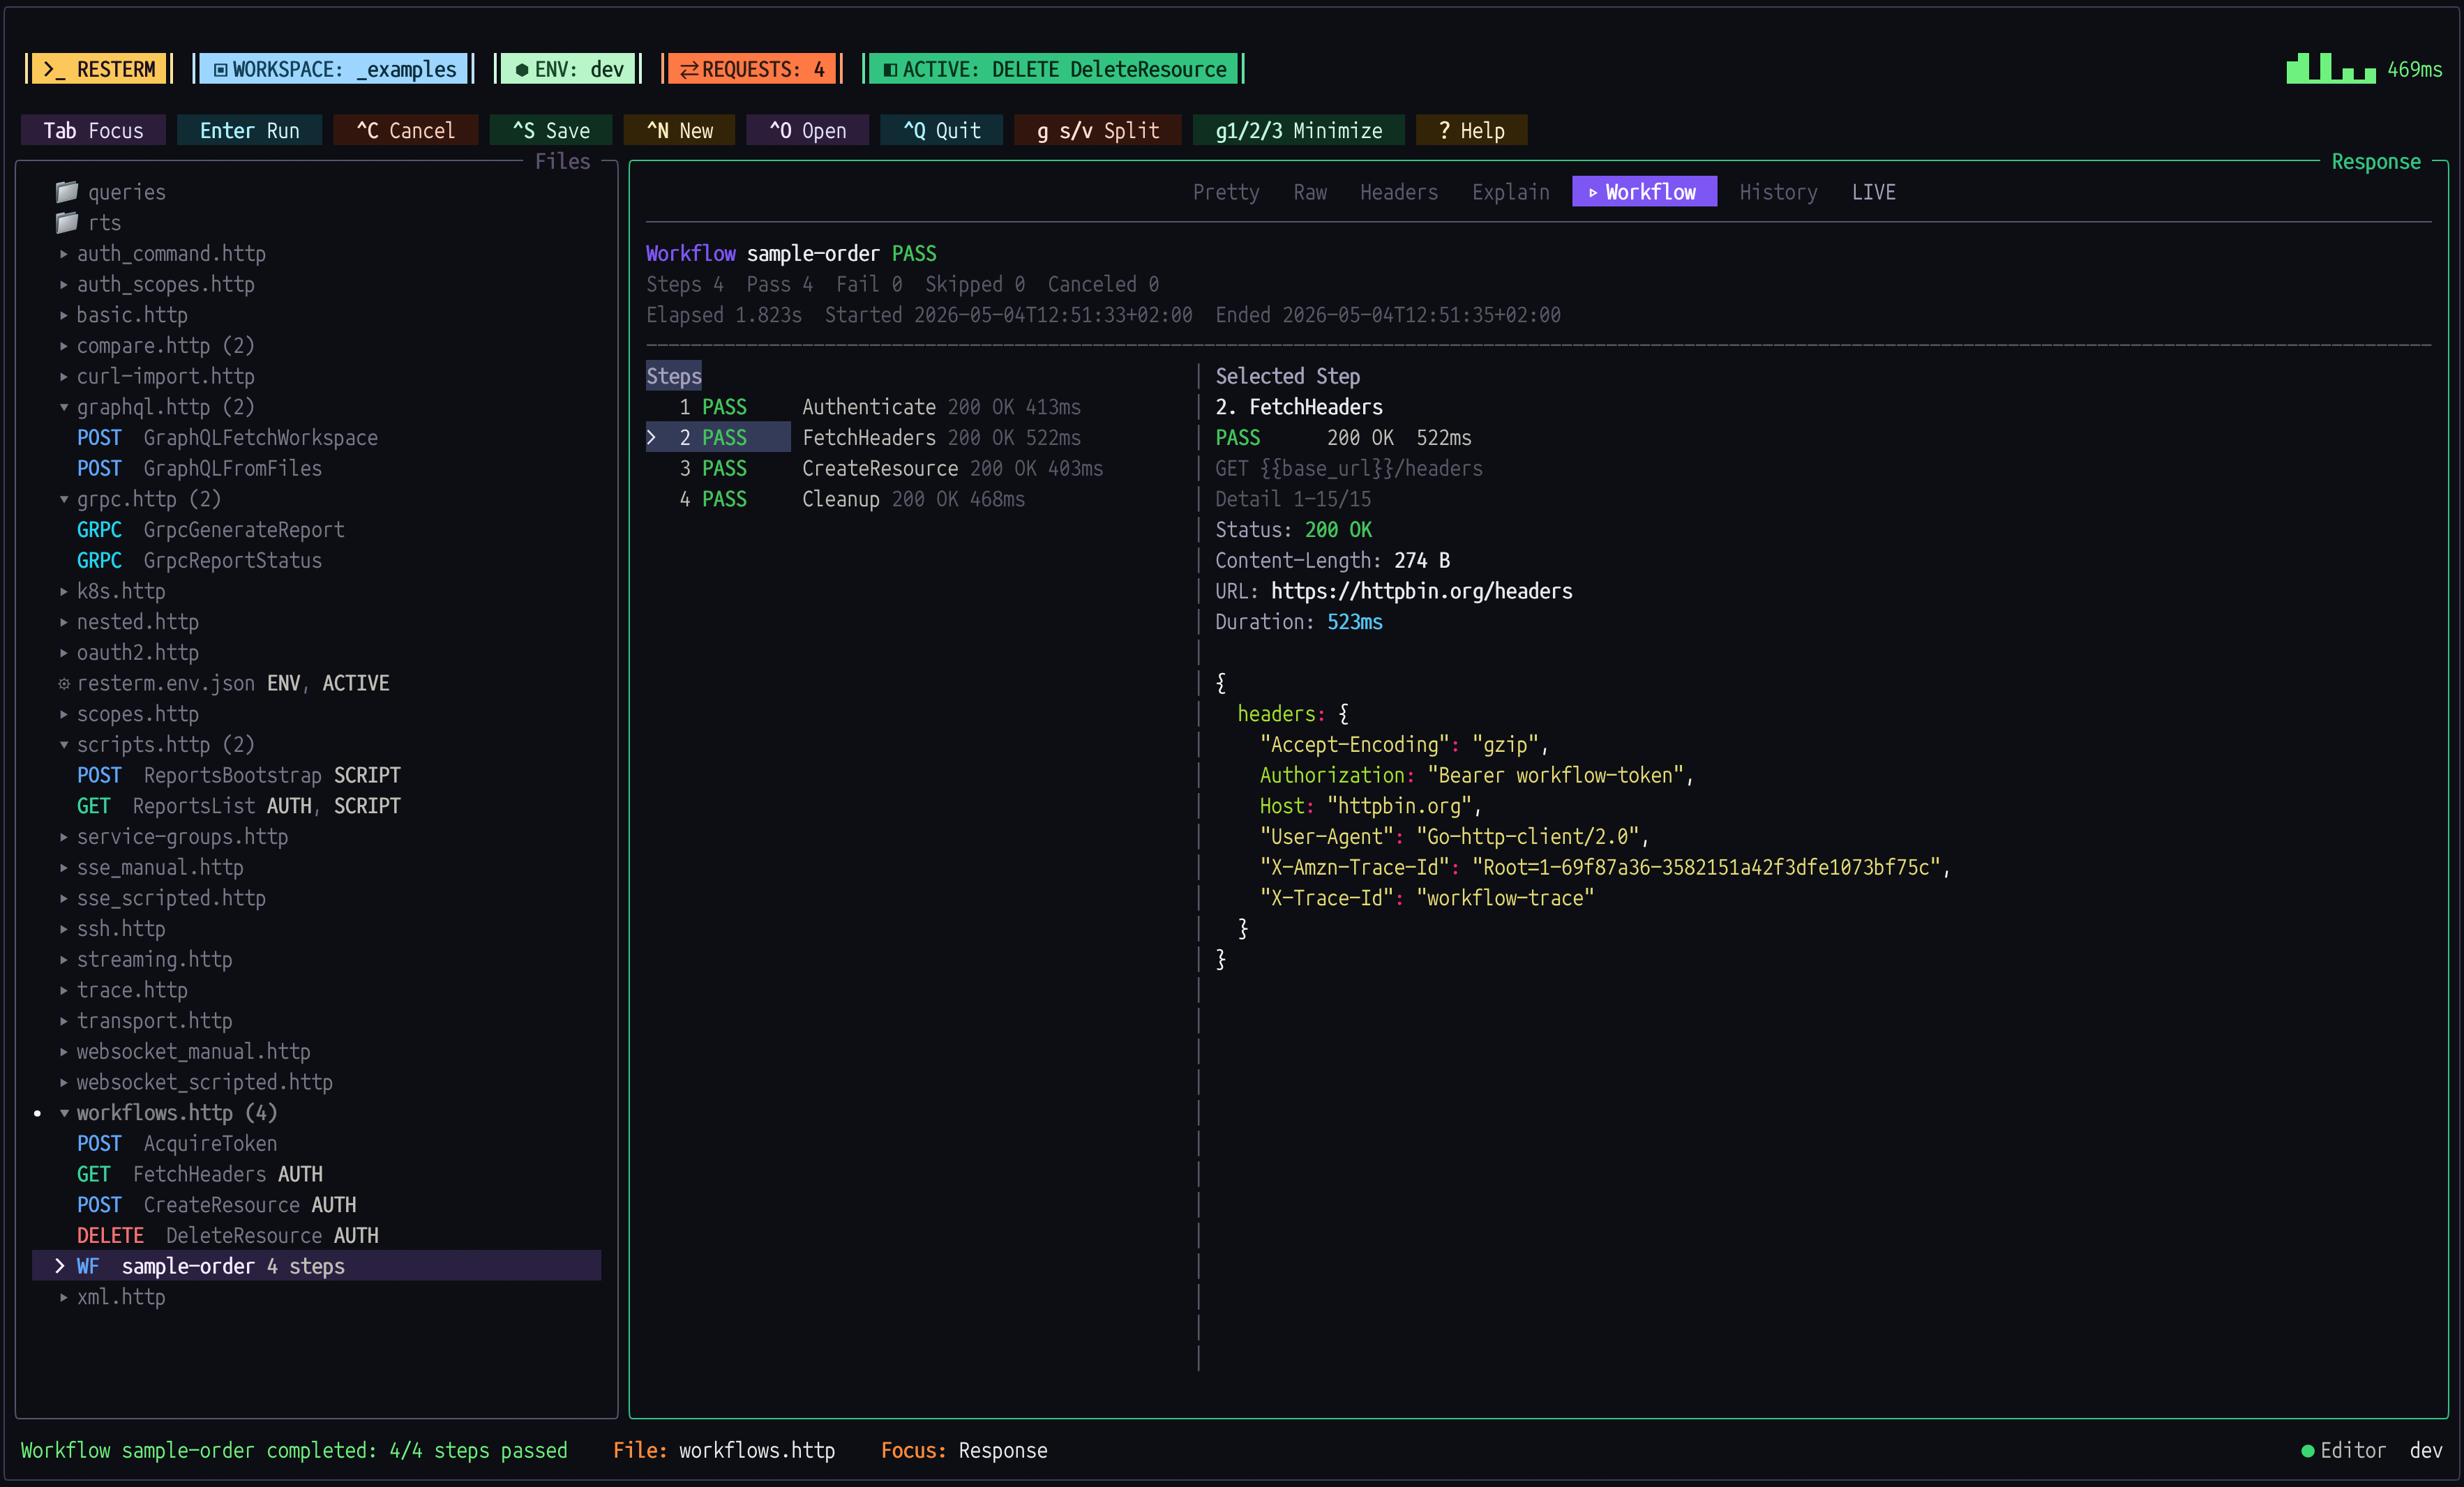2464x1487 pixels.
Task: Select GET FetchHeaders AUTH request
Action: pyautogui.click(x=199, y=1174)
